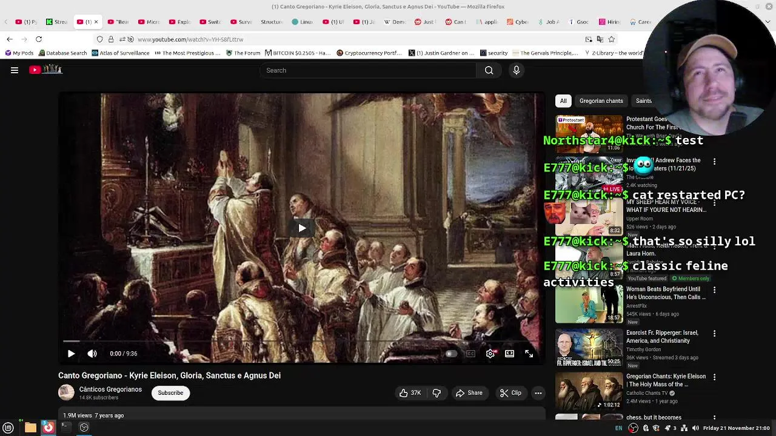
Task: Start voice search with the microphone
Action: (517, 70)
